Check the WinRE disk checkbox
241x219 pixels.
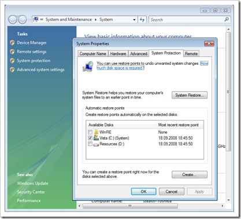coord(90,132)
